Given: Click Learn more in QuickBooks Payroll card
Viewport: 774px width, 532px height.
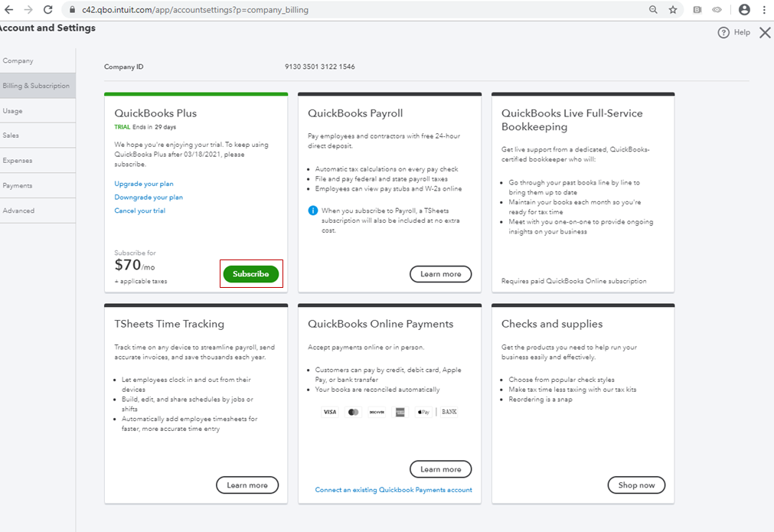Looking at the screenshot, I should (x=441, y=274).
